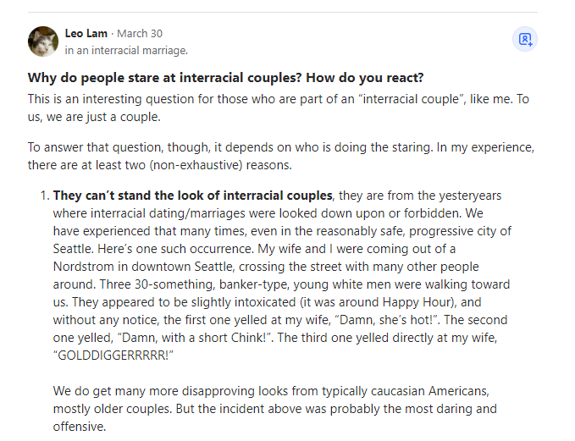
Task: Click the paragraph starting 'This is an interesting question'
Action: click(279, 107)
